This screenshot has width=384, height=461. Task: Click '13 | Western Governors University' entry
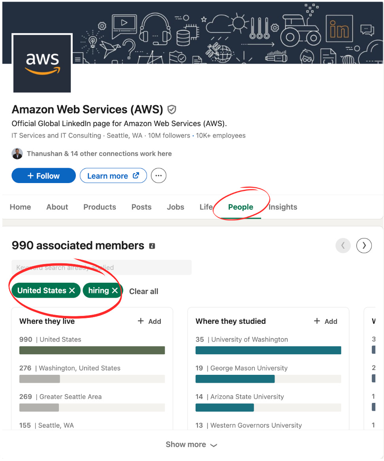point(248,426)
